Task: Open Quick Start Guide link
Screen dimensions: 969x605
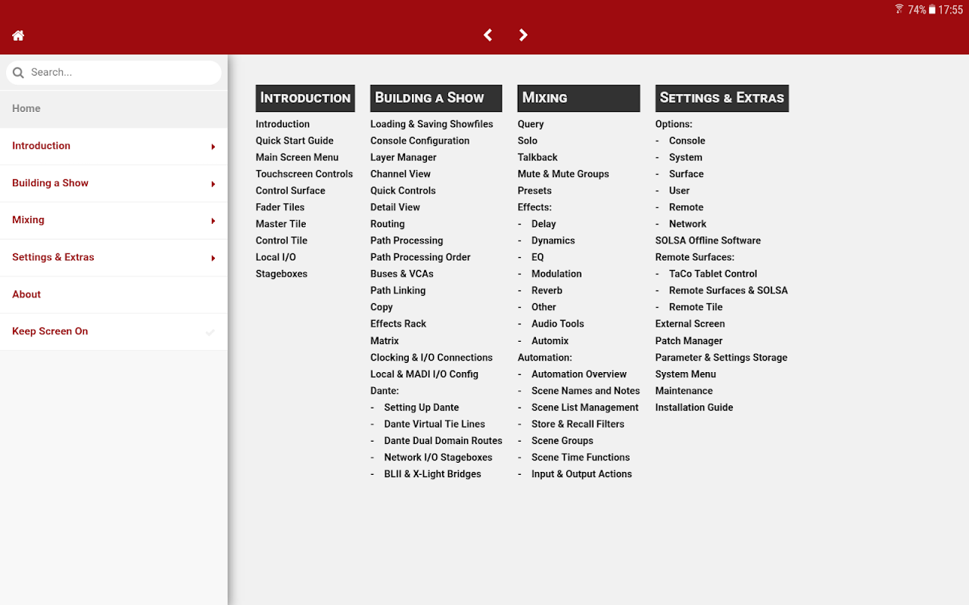Action: (x=294, y=141)
